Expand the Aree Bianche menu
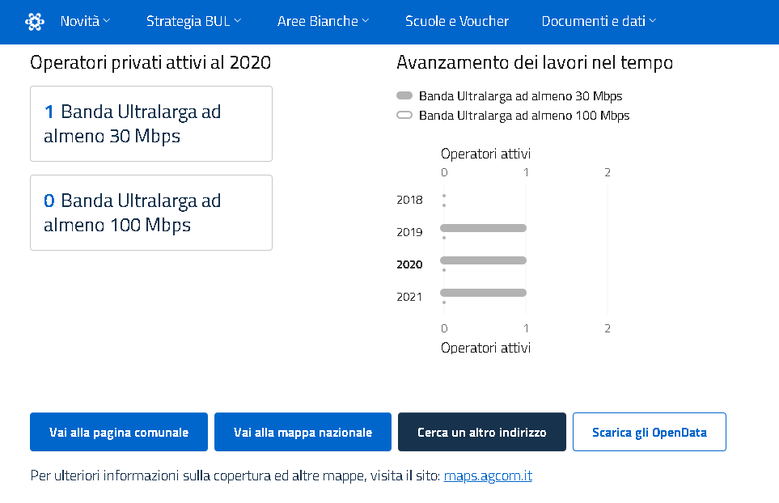Viewport: 779px width, 503px height. (x=323, y=22)
